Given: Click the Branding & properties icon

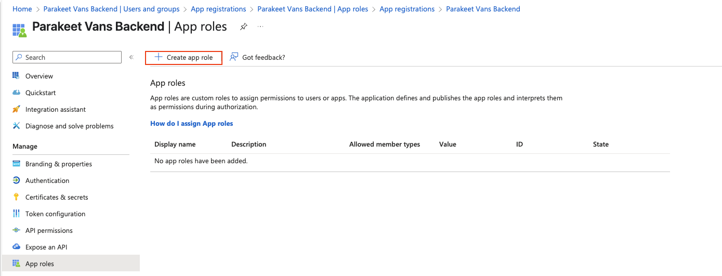Looking at the screenshot, I should coord(16,164).
